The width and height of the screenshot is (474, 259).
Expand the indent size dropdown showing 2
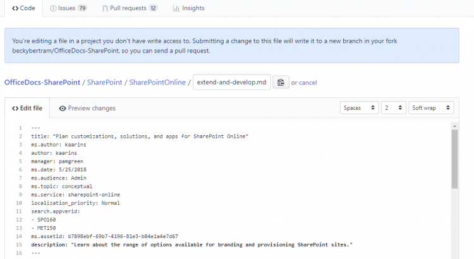pos(393,108)
